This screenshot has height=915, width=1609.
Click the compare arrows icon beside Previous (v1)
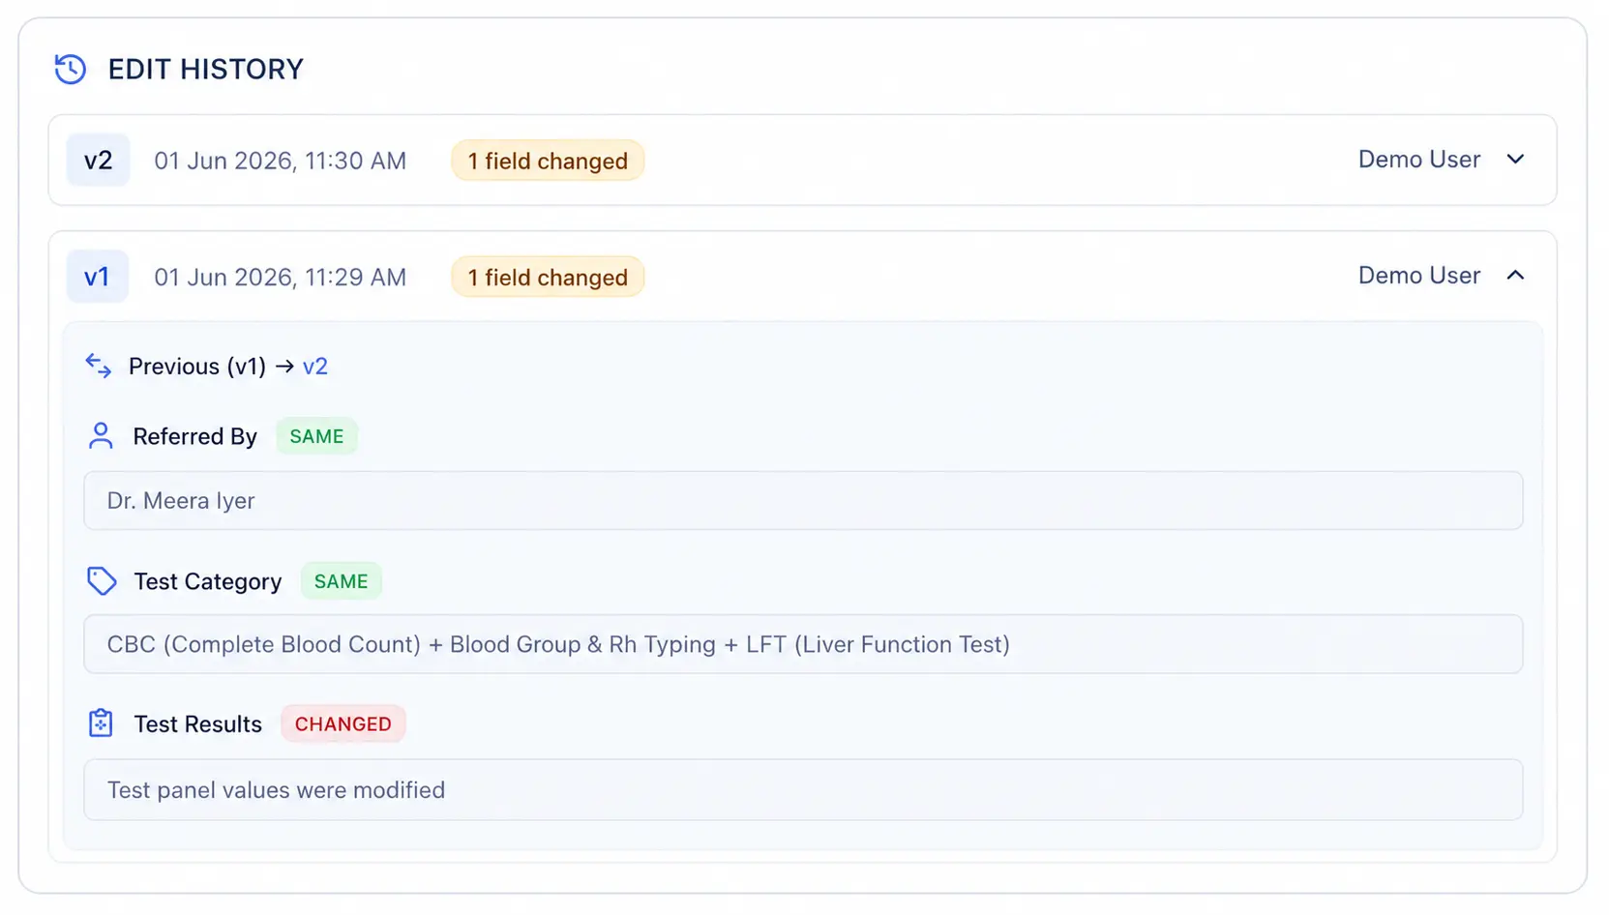click(x=99, y=366)
